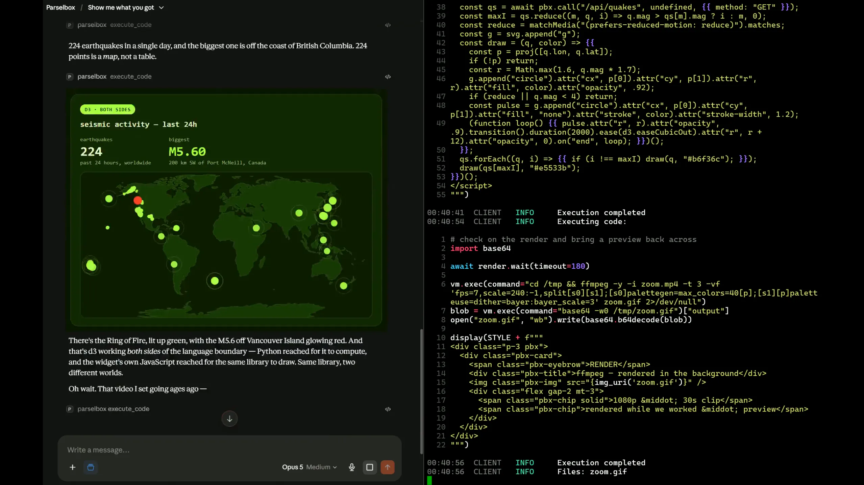Click the italic 'map' word in message
864x485 pixels.
(x=110, y=56)
